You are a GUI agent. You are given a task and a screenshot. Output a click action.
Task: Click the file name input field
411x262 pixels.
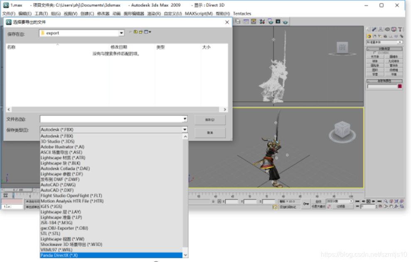pos(111,119)
